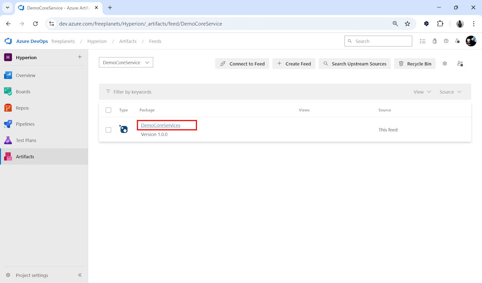Close the DemoCoreService browser tab

point(96,8)
